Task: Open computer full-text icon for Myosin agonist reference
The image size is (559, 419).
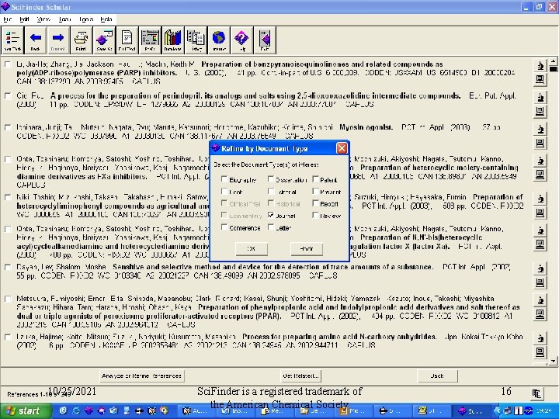Action: [540, 143]
